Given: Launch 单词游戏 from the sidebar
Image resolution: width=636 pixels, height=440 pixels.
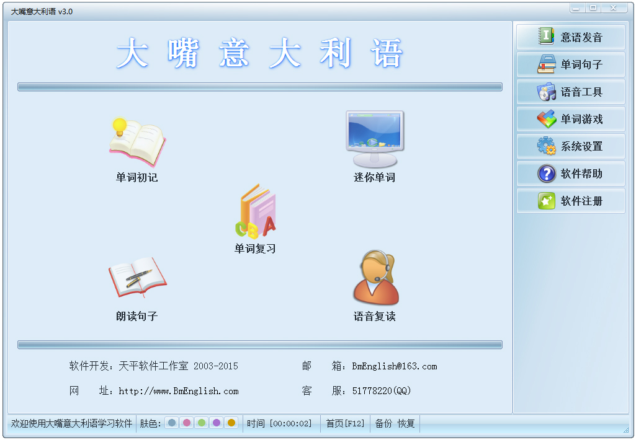Looking at the screenshot, I should point(570,119).
